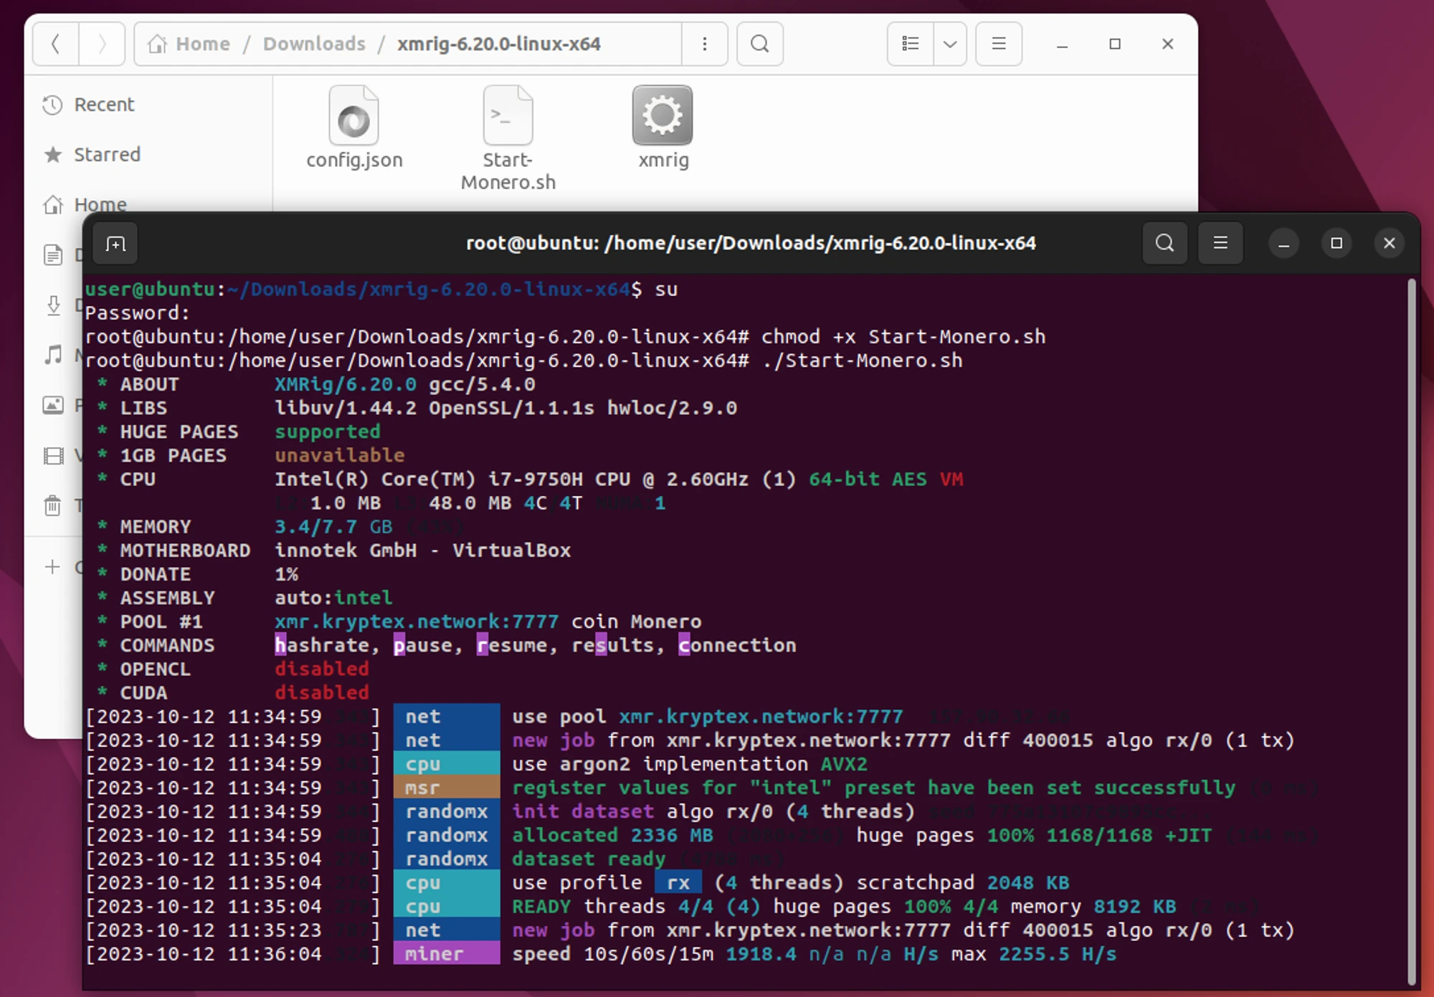
Task: Open Recent in the sidebar
Action: 104,105
